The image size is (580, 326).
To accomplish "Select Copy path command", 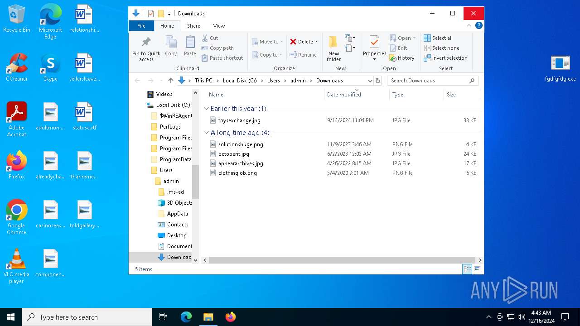I will pos(217,48).
